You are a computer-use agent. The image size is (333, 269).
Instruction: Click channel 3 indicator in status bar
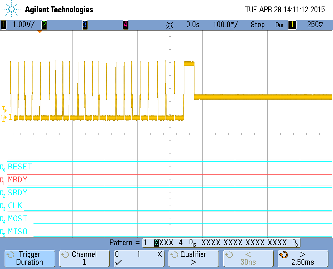[x=85, y=25]
